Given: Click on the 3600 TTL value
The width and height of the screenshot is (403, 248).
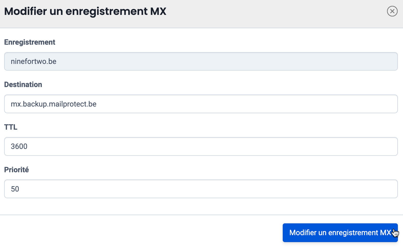Looking at the screenshot, I should (x=19, y=146).
